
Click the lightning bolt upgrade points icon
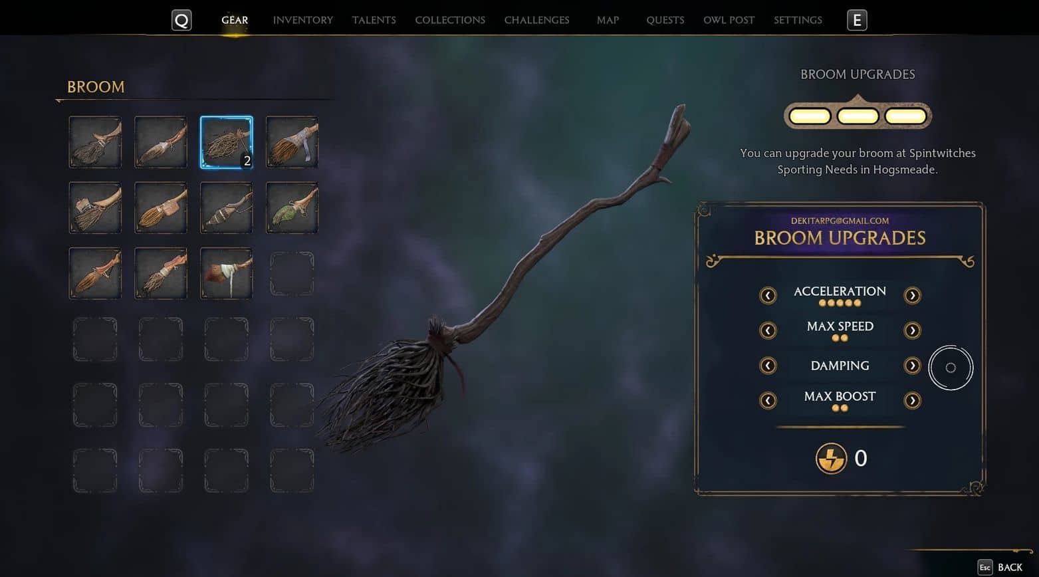click(831, 458)
